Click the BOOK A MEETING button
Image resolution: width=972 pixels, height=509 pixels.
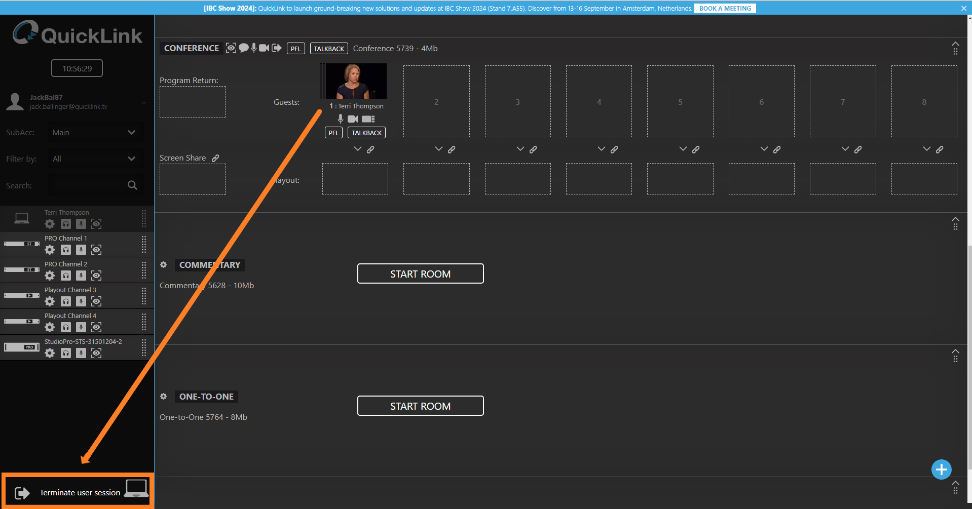pyautogui.click(x=725, y=8)
